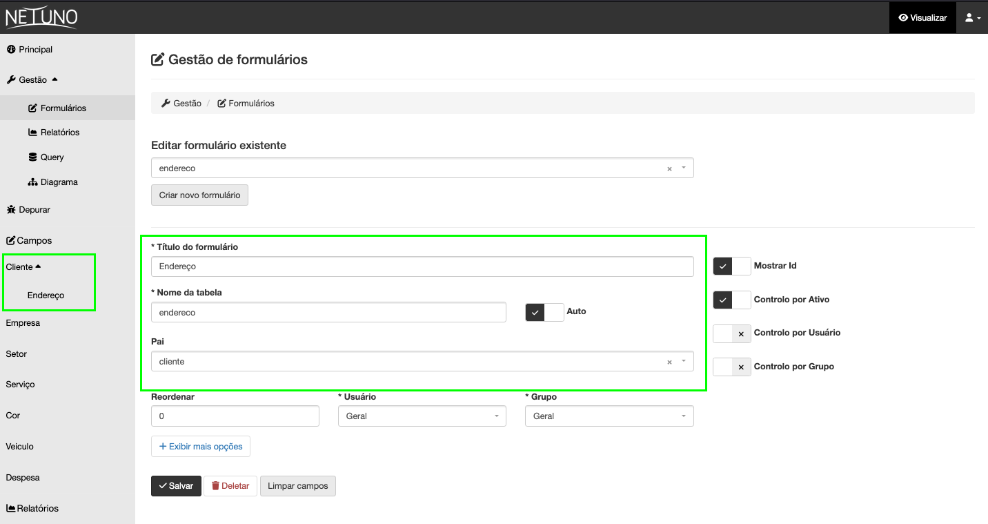
Task: Click the Netuno logo
Action: click(41, 17)
